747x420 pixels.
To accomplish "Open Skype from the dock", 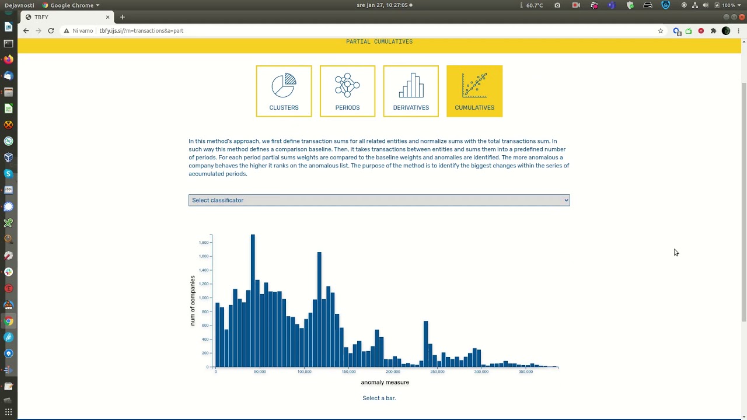I will point(8,174).
